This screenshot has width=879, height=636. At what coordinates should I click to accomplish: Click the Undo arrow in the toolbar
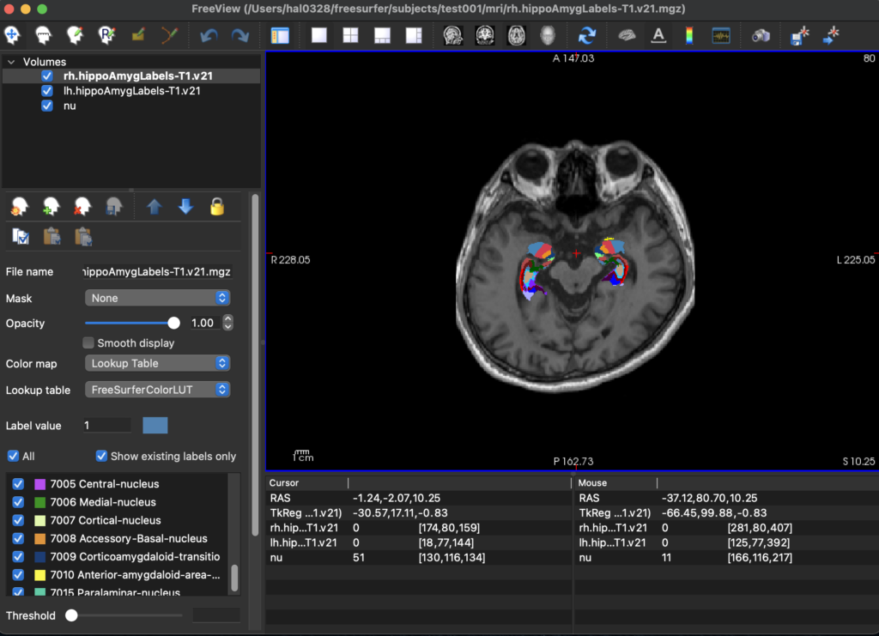[x=209, y=35]
